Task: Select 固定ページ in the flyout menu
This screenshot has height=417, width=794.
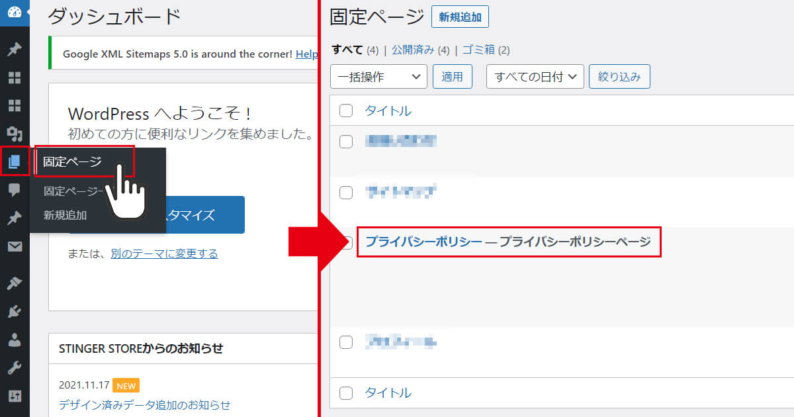Action: (x=73, y=162)
